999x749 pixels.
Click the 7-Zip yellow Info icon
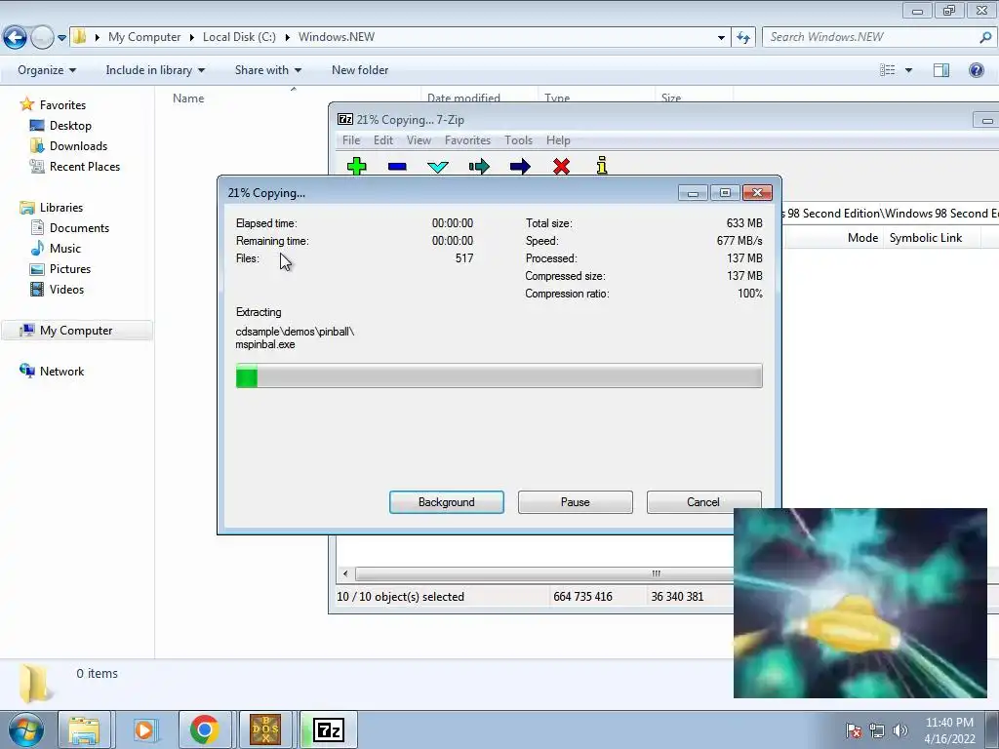pos(602,166)
